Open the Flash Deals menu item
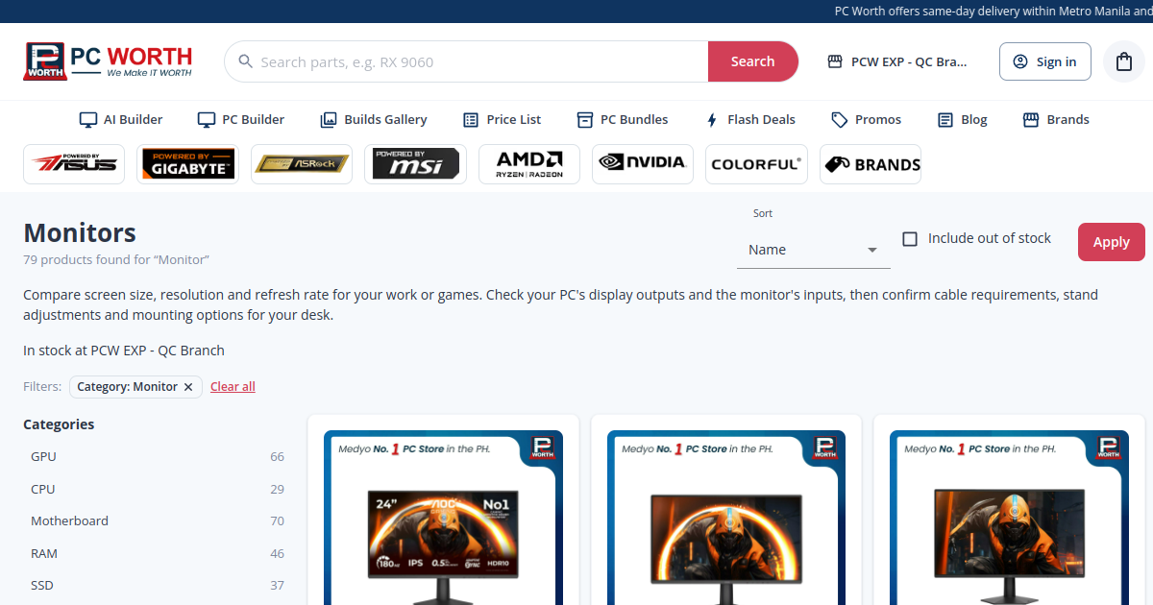Viewport: 1153px width, 605px height. [x=750, y=120]
